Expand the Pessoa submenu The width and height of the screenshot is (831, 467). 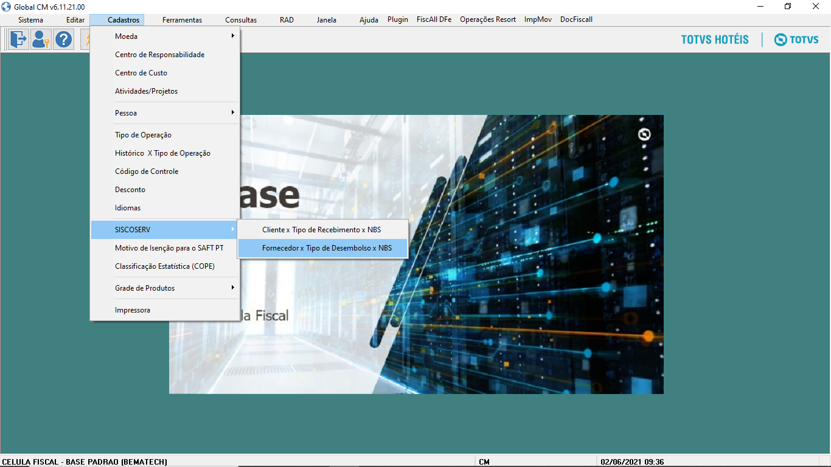pyautogui.click(x=165, y=113)
